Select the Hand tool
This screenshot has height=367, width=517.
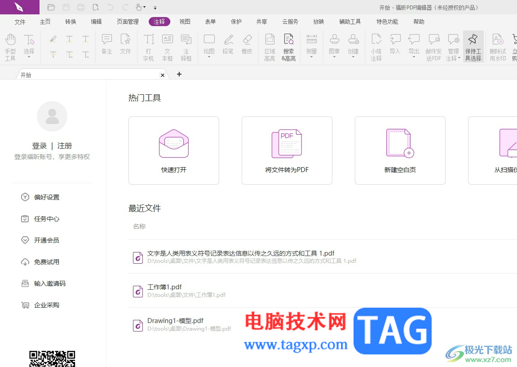pyautogui.click(x=10, y=47)
